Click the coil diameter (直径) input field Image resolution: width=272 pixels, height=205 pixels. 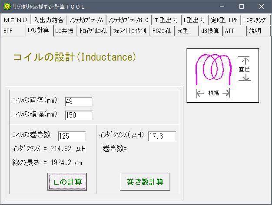point(78,101)
